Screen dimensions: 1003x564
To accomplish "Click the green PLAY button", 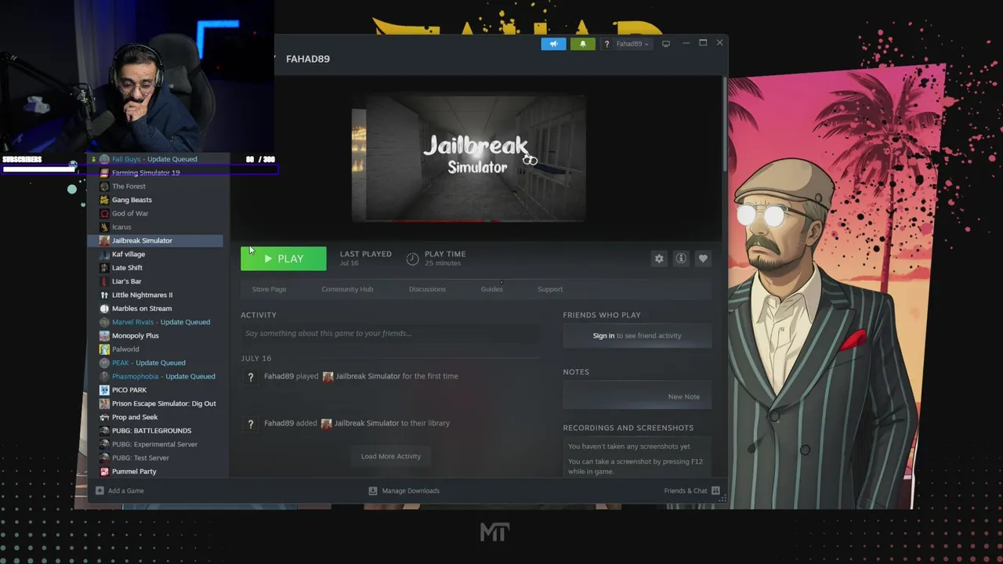I will [x=284, y=258].
